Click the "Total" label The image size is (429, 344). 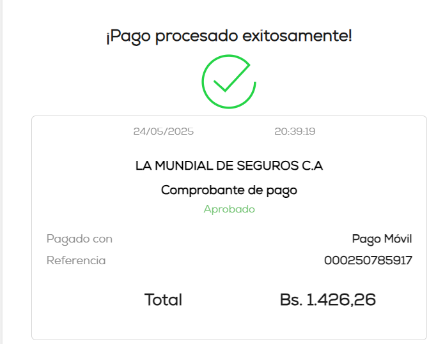coord(163,299)
